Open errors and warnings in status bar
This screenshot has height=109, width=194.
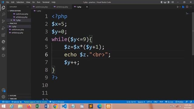coord(6,102)
